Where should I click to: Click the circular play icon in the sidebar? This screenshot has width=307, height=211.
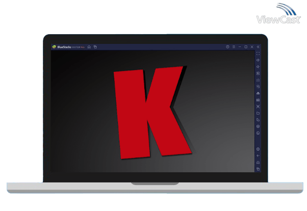tap(258, 87)
